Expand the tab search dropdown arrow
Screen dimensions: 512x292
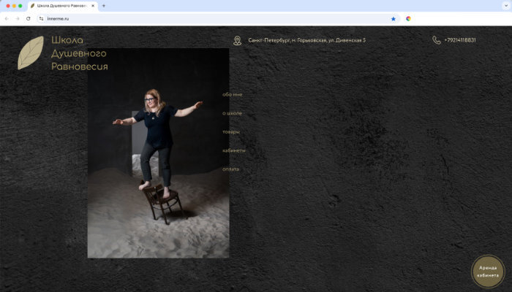tap(506, 6)
